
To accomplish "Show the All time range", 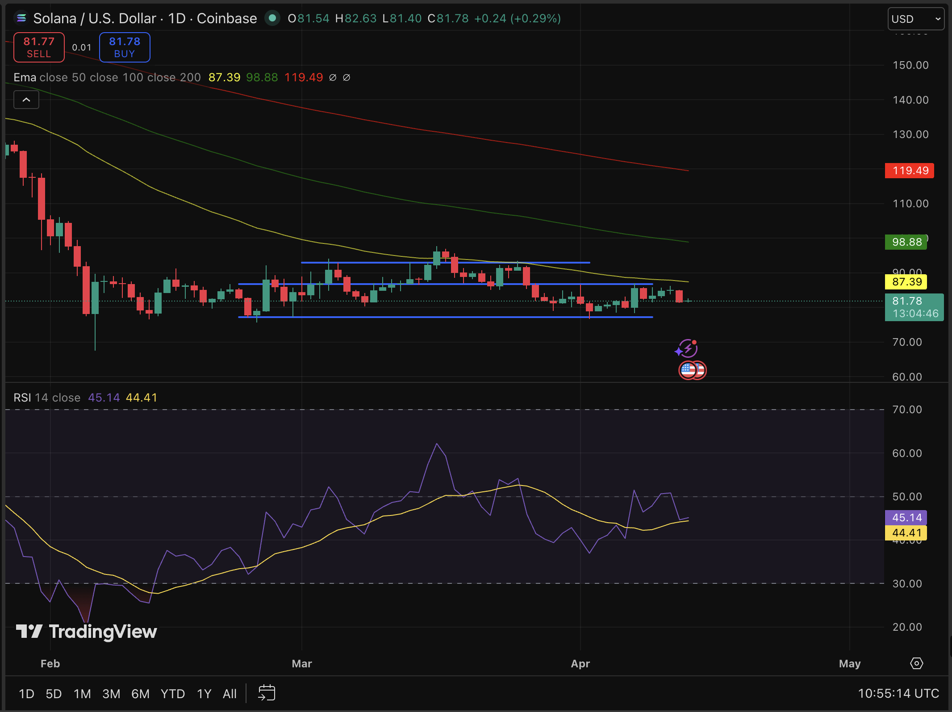I will click(230, 694).
